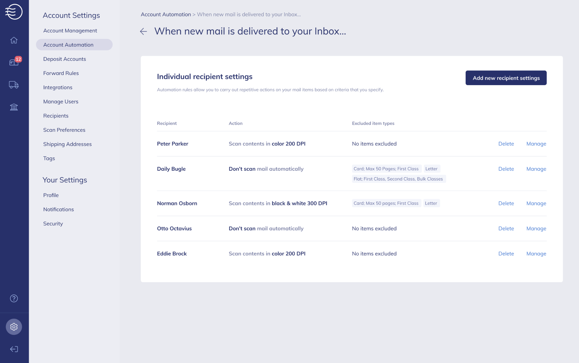Click the Flat; First Class excluded tag
The height and width of the screenshot is (363, 579).
click(399, 179)
